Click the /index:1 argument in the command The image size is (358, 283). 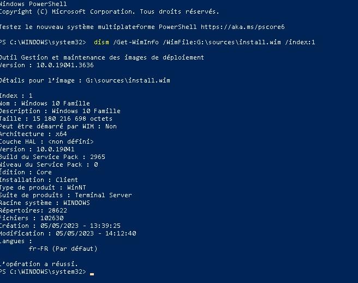click(x=300, y=42)
